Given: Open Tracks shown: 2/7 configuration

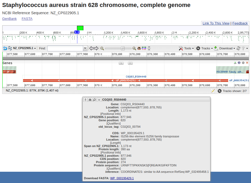Looking at the screenshot, I should tap(235, 91).
